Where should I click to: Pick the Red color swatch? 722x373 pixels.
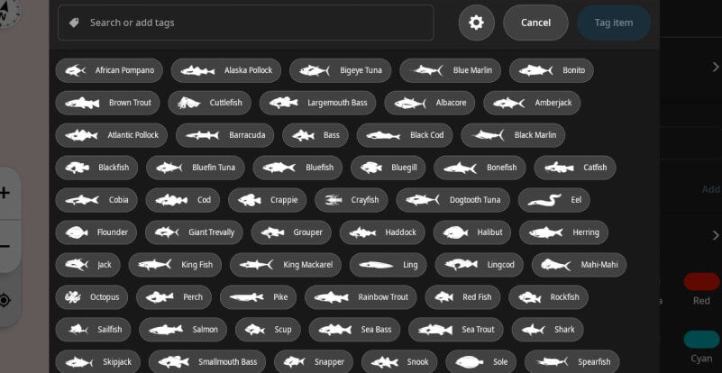[x=701, y=283]
